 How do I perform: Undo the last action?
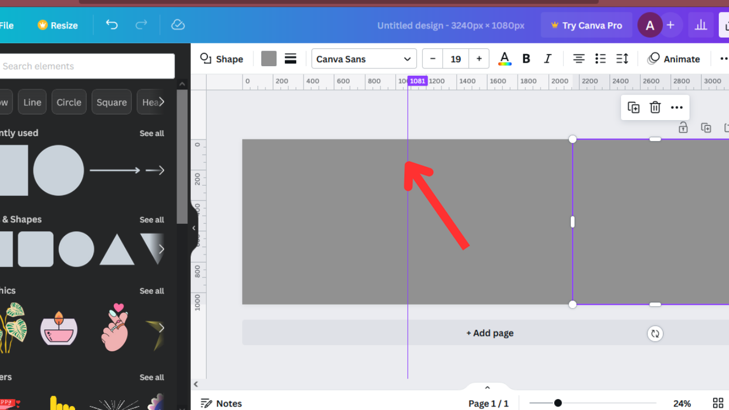tap(112, 25)
